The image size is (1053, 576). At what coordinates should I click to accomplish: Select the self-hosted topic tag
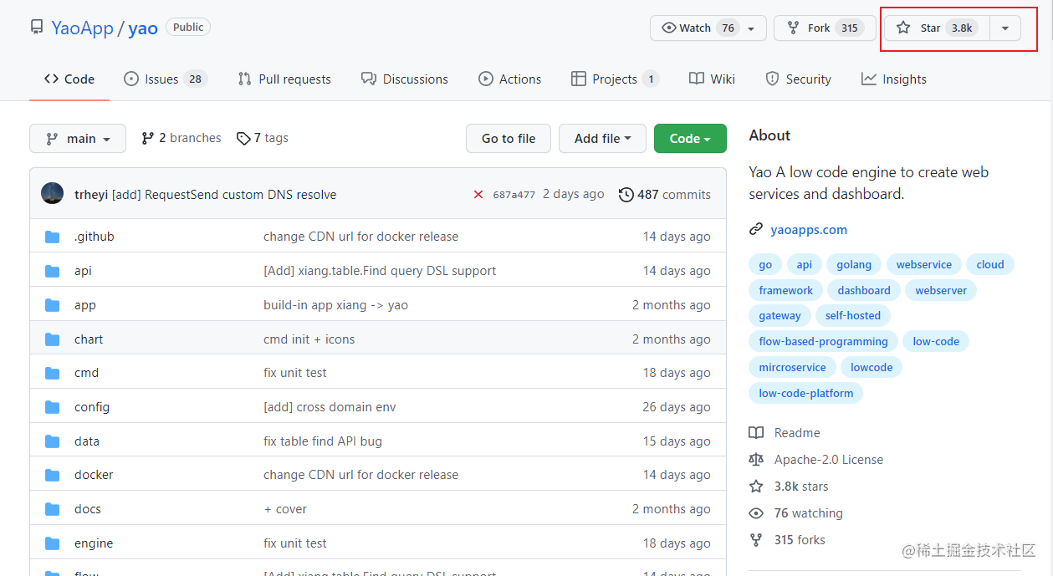point(853,316)
